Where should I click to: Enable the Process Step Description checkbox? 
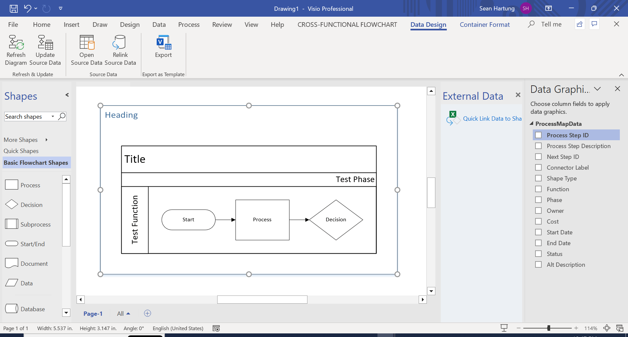tap(538, 146)
